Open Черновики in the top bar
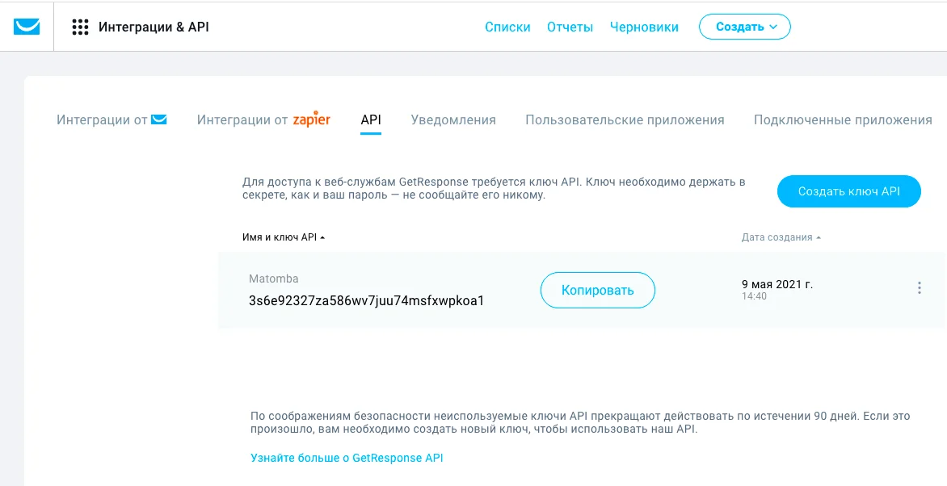947x486 pixels. (644, 27)
